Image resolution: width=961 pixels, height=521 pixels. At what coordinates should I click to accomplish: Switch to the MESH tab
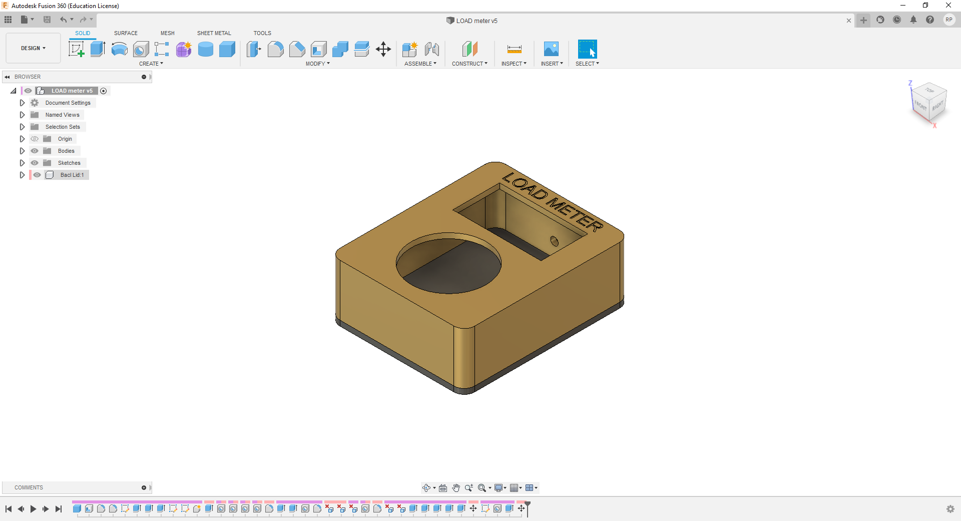(x=168, y=33)
